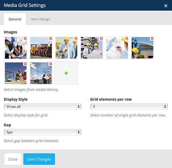The width and height of the screenshot is (172, 168).
Task: Open the Gap dropdown
Action: pos(43,132)
